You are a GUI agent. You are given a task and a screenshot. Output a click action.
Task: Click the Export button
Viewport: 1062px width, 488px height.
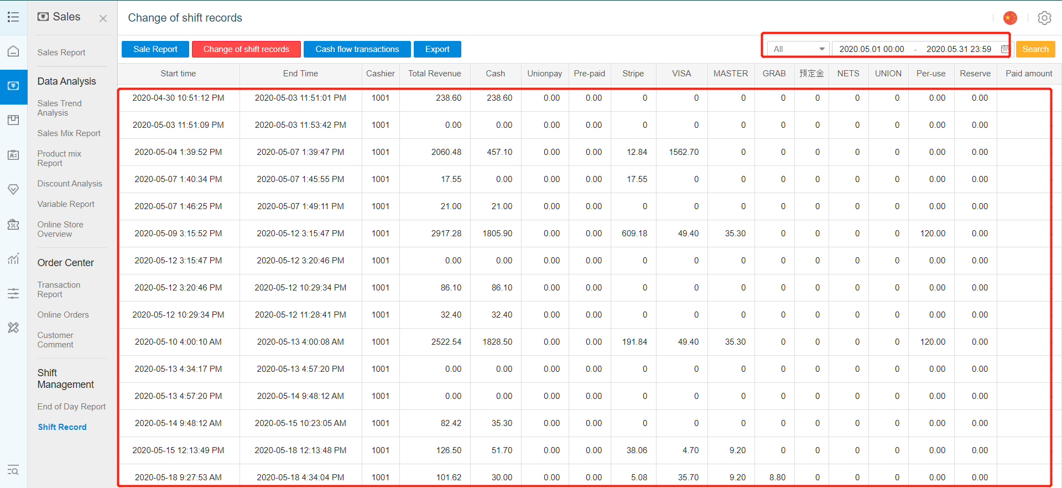pos(438,49)
